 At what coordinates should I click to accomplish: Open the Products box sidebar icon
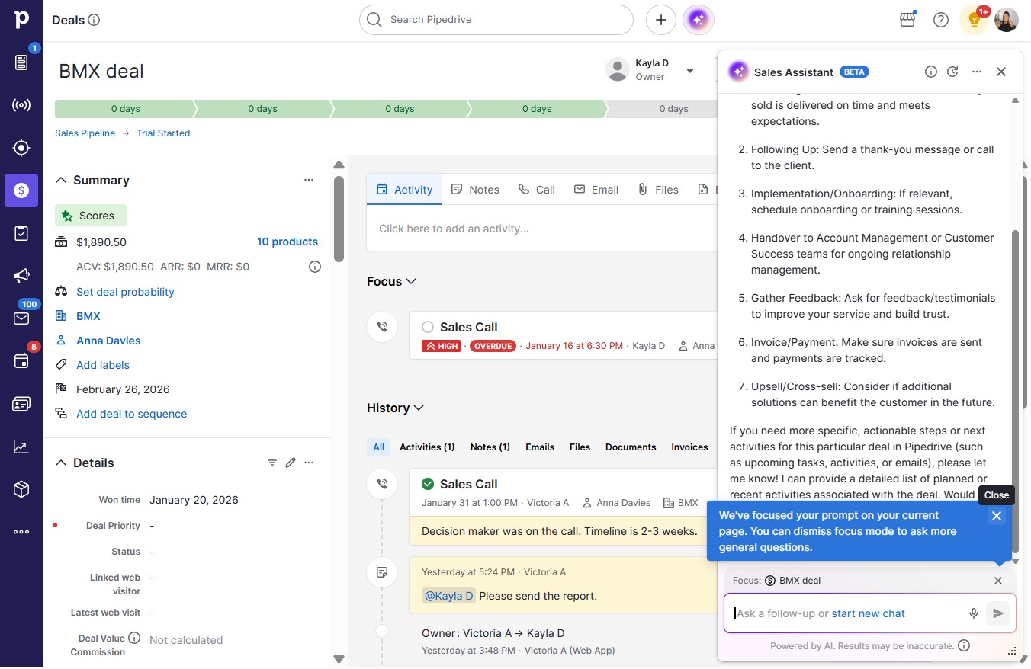pyautogui.click(x=21, y=489)
